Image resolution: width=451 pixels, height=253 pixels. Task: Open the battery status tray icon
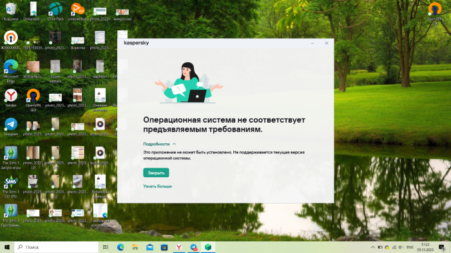click(x=380, y=247)
